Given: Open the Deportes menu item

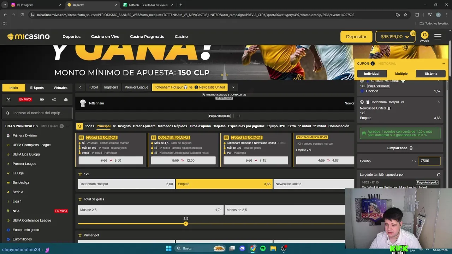Looking at the screenshot, I should [x=71, y=37].
